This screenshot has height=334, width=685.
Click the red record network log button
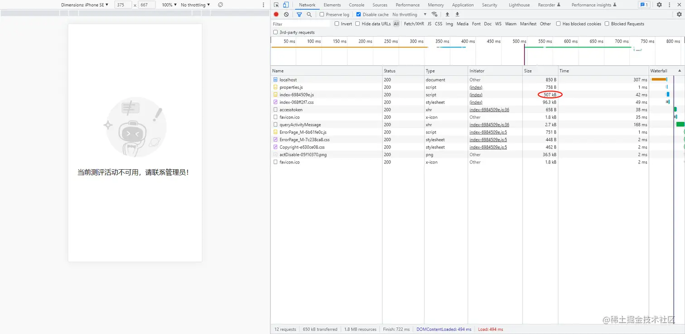pyautogui.click(x=276, y=14)
